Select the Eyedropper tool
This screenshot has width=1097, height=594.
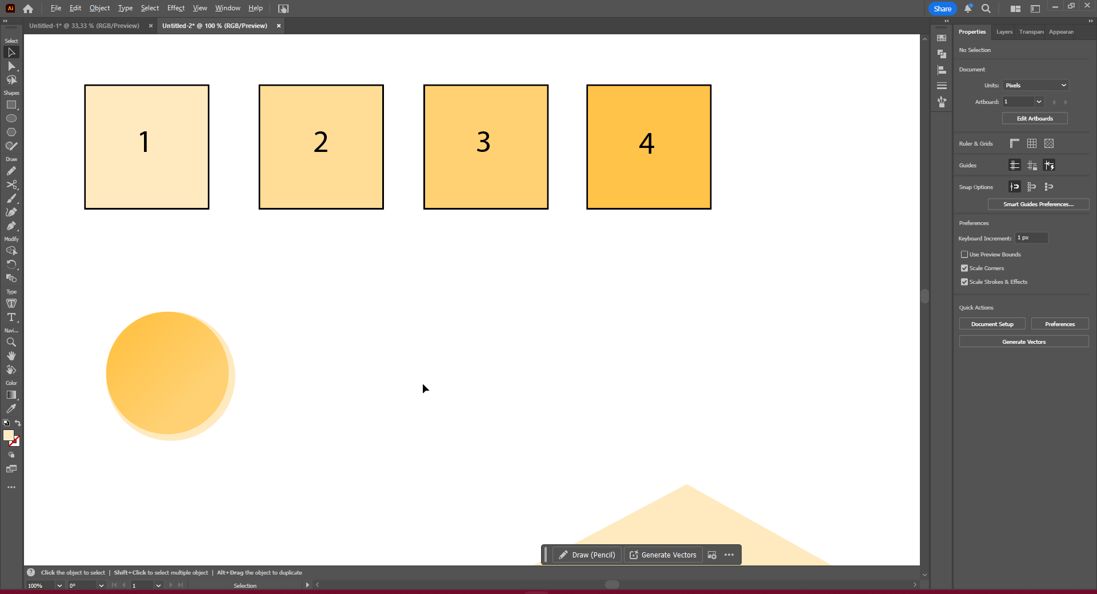(11, 409)
